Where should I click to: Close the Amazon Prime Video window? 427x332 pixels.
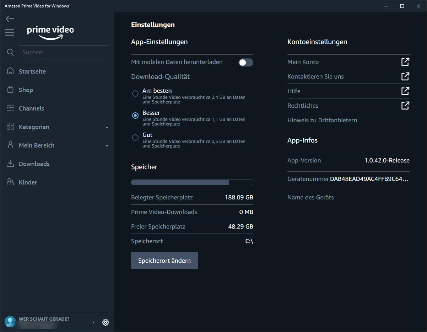tap(418, 6)
